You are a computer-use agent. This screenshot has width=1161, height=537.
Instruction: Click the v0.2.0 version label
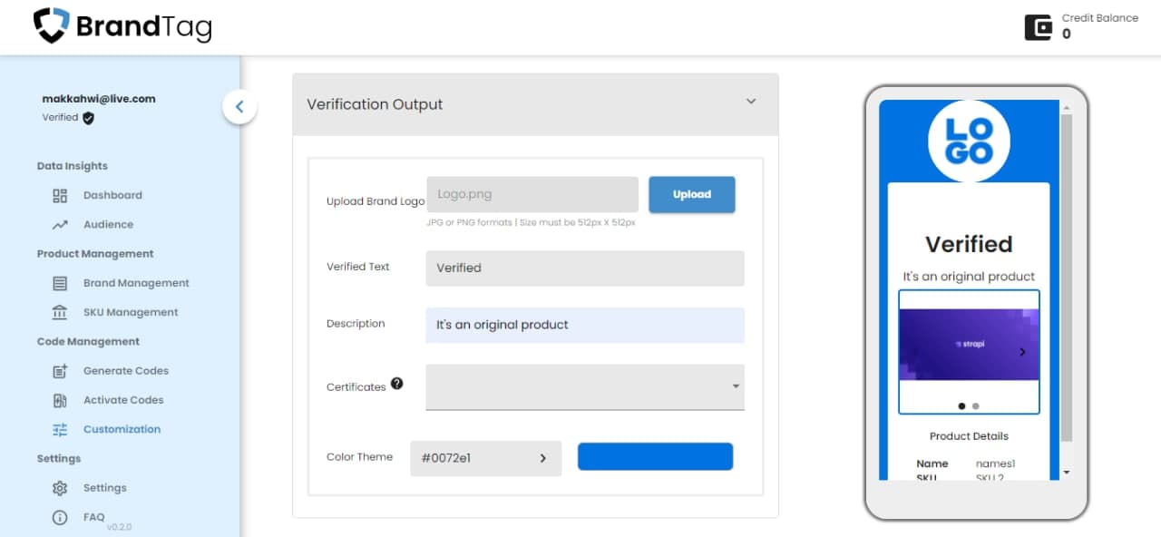pos(119,527)
